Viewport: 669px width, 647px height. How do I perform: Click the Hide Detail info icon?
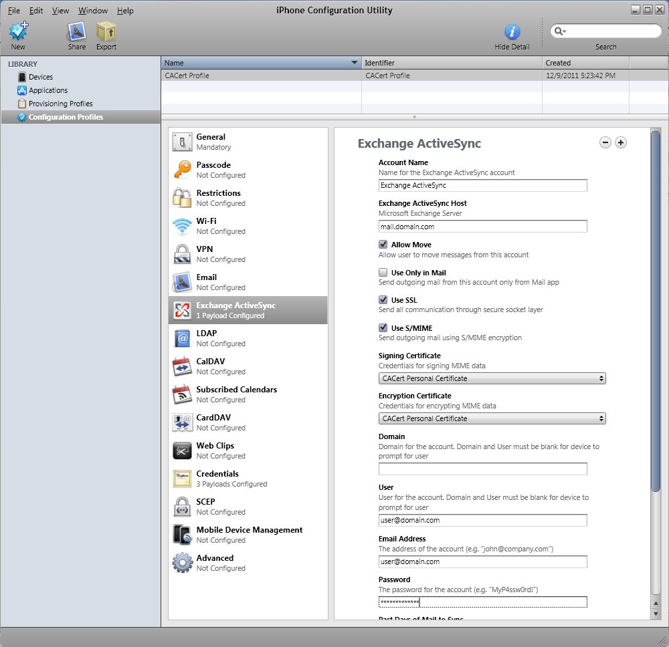point(512,31)
